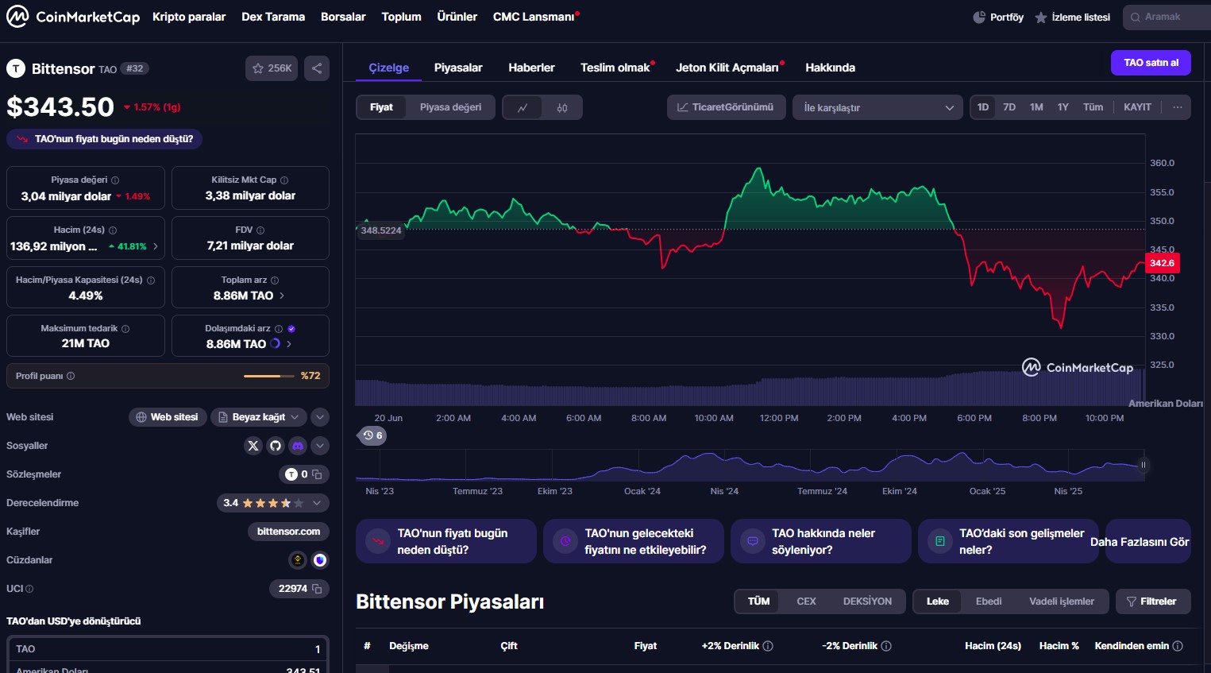This screenshot has height=673, width=1211.
Task: Click the TAO satın al button
Action: tap(1151, 63)
